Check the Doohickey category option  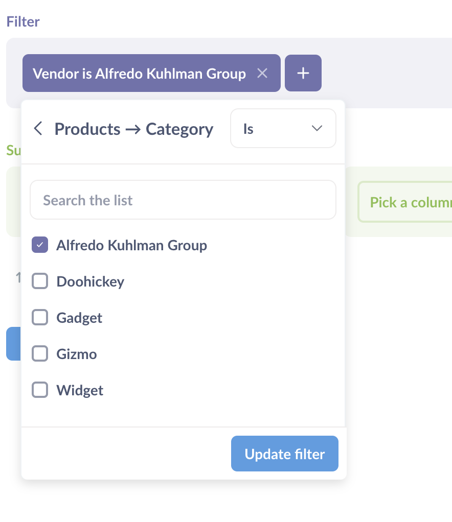(x=39, y=281)
